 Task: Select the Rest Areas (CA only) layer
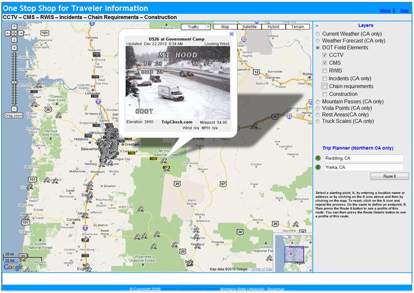pos(317,115)
